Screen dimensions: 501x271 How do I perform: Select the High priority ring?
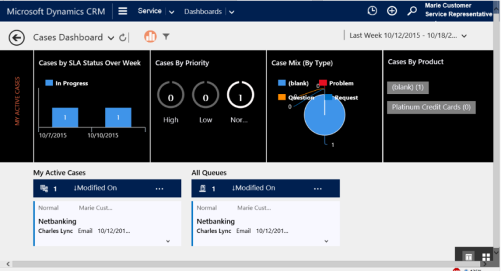tap(171, 95)
